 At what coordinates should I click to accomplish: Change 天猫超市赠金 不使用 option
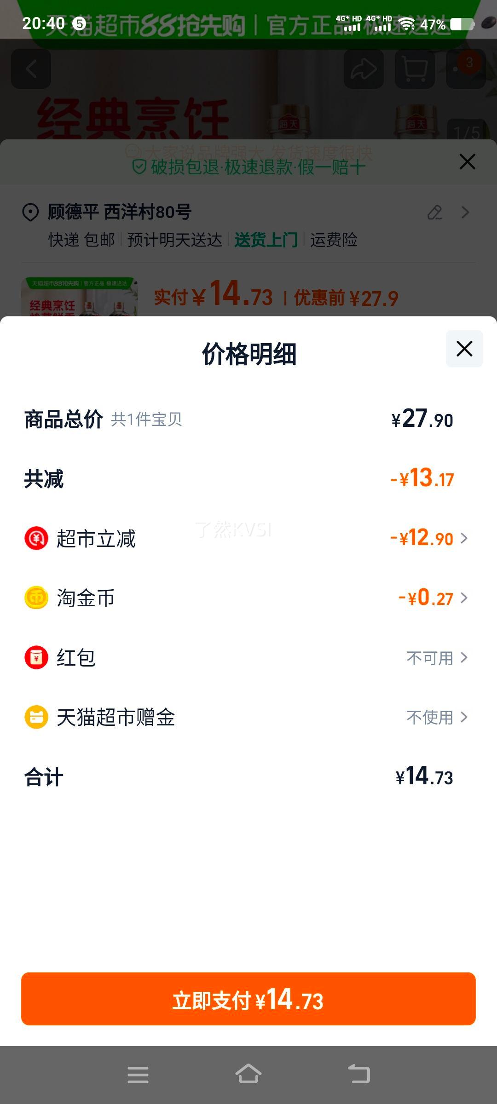coord(437,717)
